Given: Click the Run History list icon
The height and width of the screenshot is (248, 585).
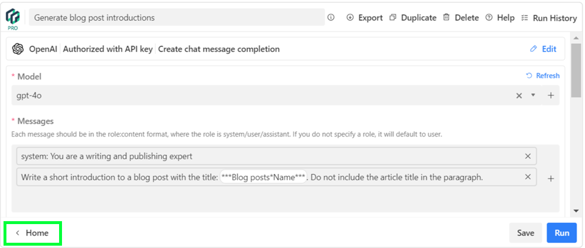Looking at the screenshot, I should pyautogui.click(x=525, y=18).
